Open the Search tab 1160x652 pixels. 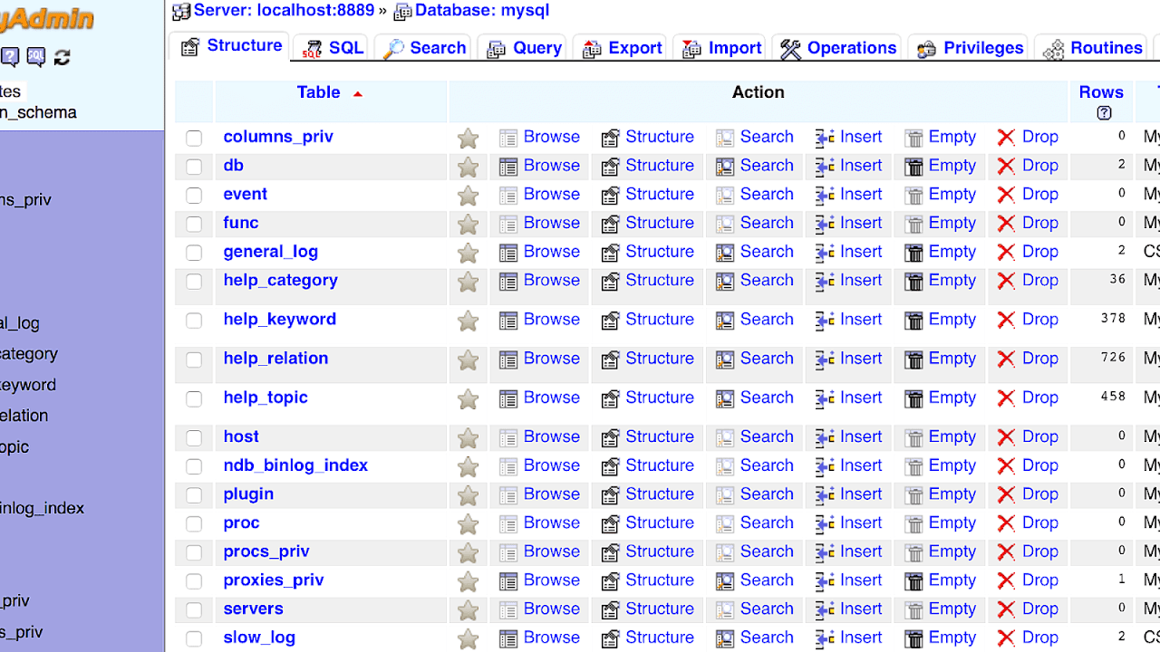click(x=423, y=48)
